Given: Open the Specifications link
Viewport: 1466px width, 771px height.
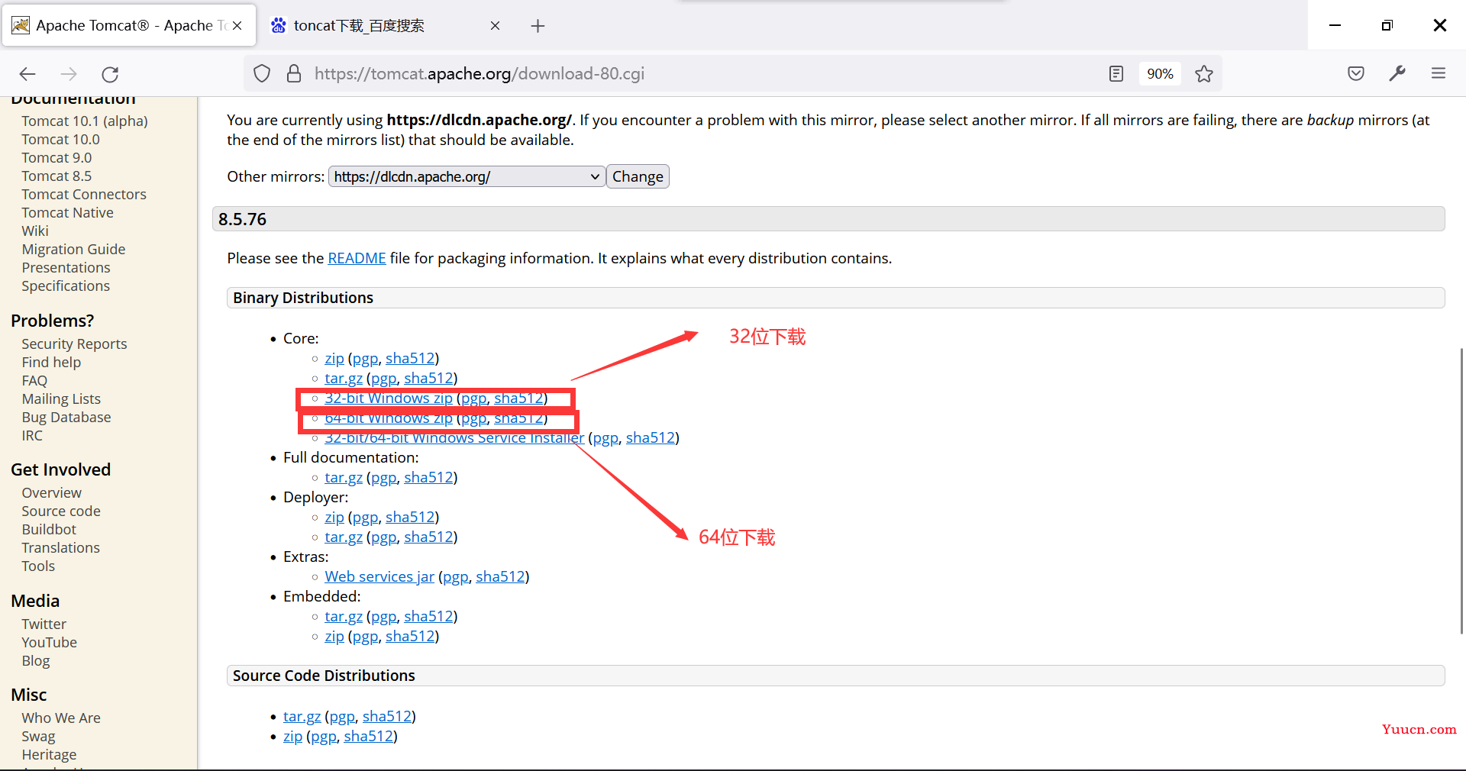Looking at the screenshot, I should [x=66, y=285].
